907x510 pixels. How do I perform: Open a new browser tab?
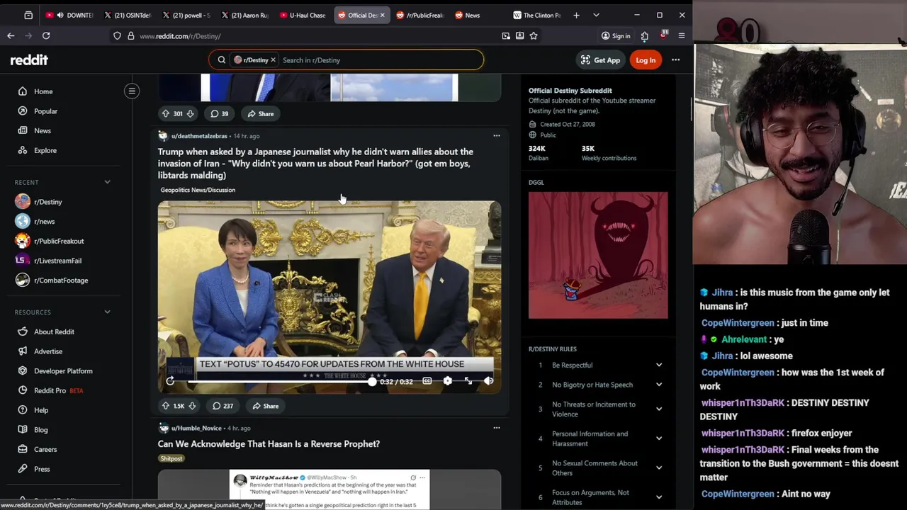click(576, 15)
